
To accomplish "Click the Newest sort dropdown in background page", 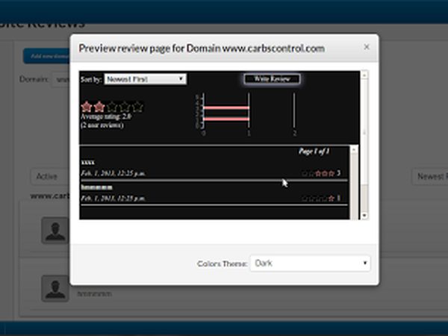I will coord(430,176).
